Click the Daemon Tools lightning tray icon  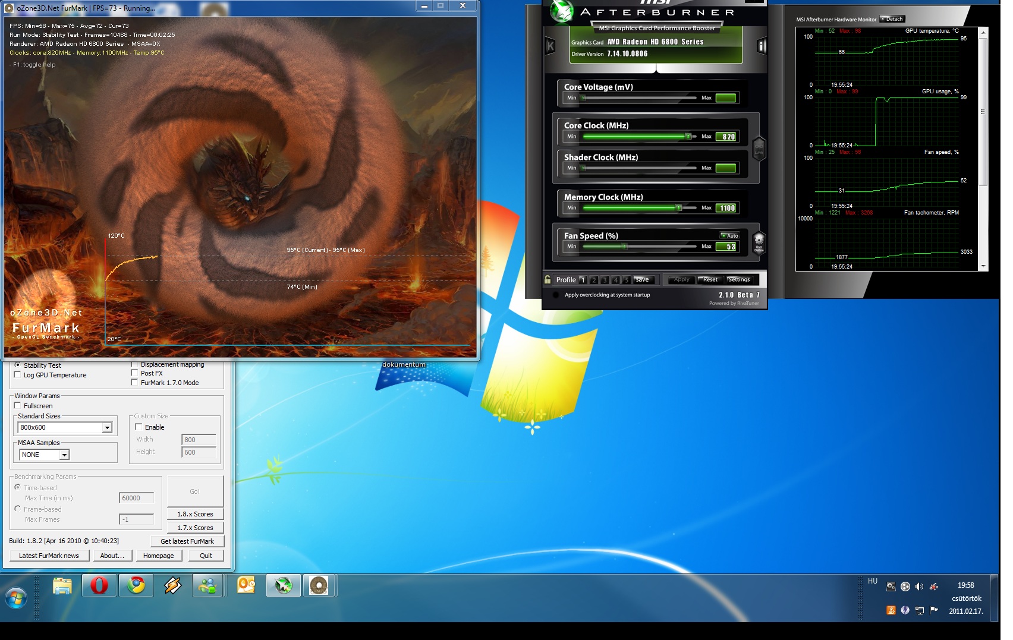[905, 610]
